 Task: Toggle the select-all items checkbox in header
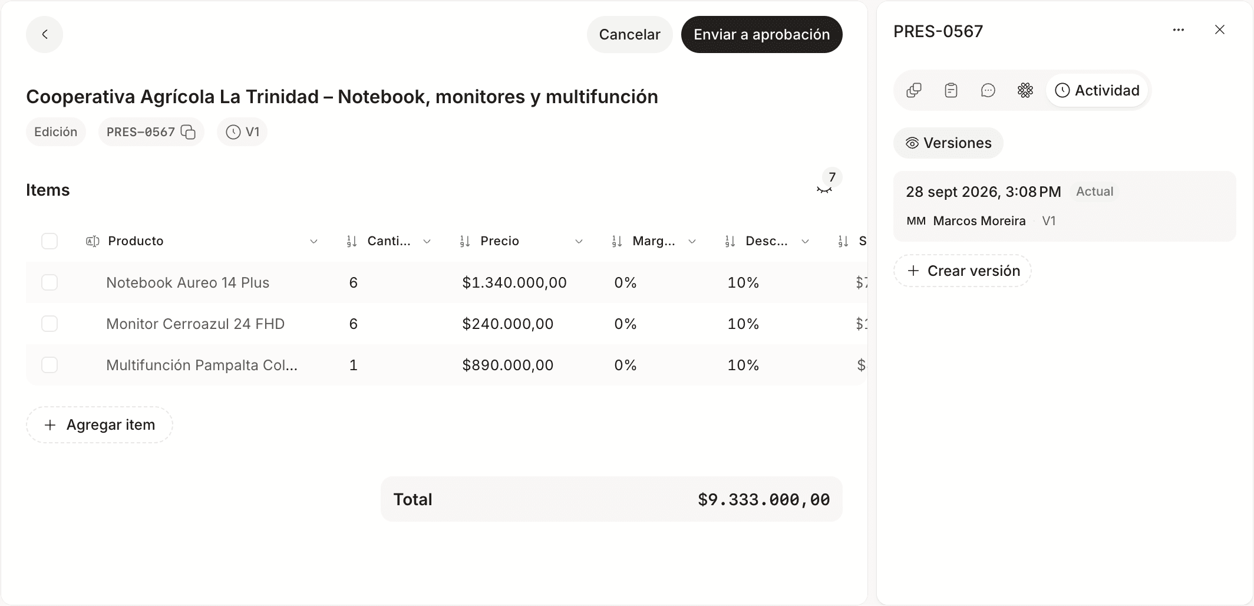[x=49, y=241]
